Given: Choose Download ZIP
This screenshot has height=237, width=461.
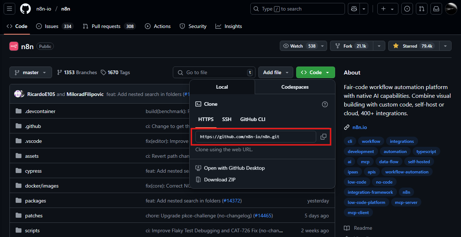Looking at the screenshot, I should pos(220,180).
